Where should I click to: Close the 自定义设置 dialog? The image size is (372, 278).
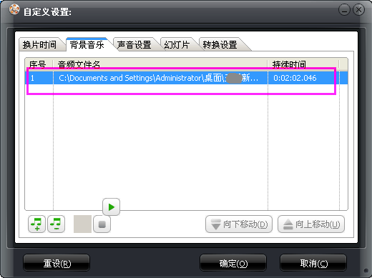coord(358,10)
